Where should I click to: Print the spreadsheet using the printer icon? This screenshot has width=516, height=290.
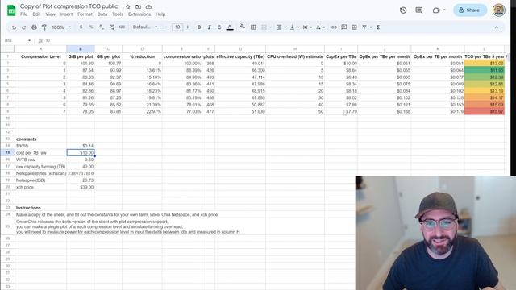click(34, 27)
